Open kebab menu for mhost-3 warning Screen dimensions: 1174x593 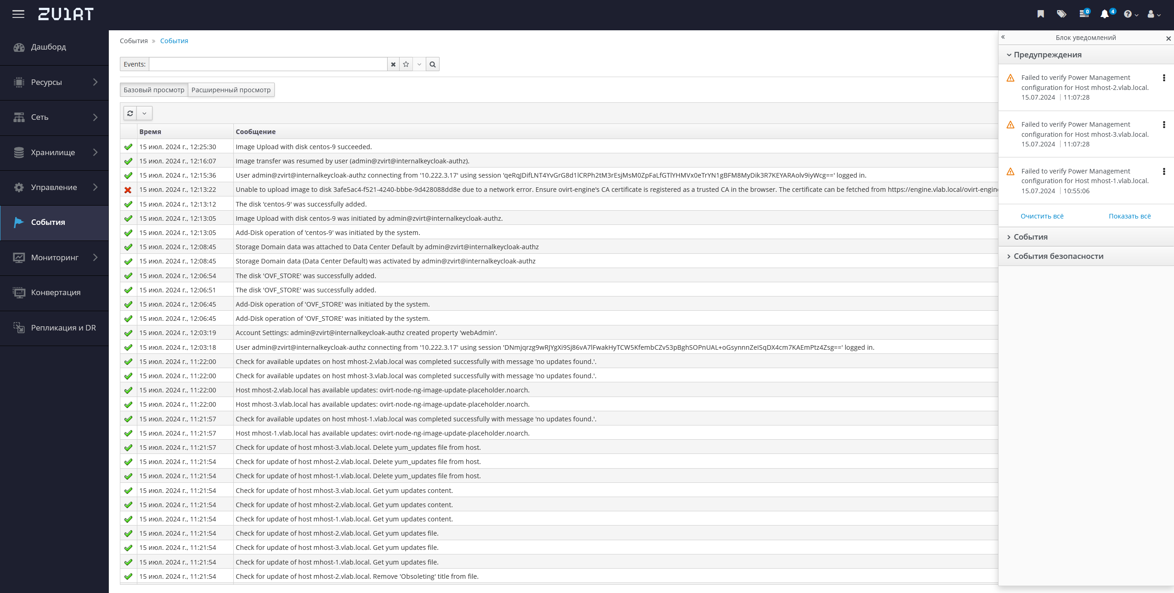(1164, 125)
